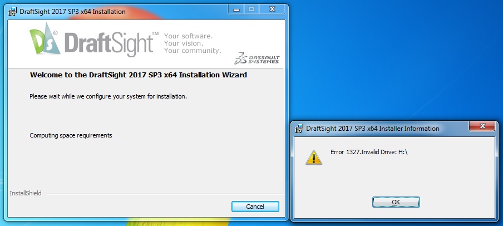Image resolution: width=503 pixels, height=226 pixels.
Task: Click the 'Welcome to the DraftSight 2017' heading
Action: pos(138,75)
